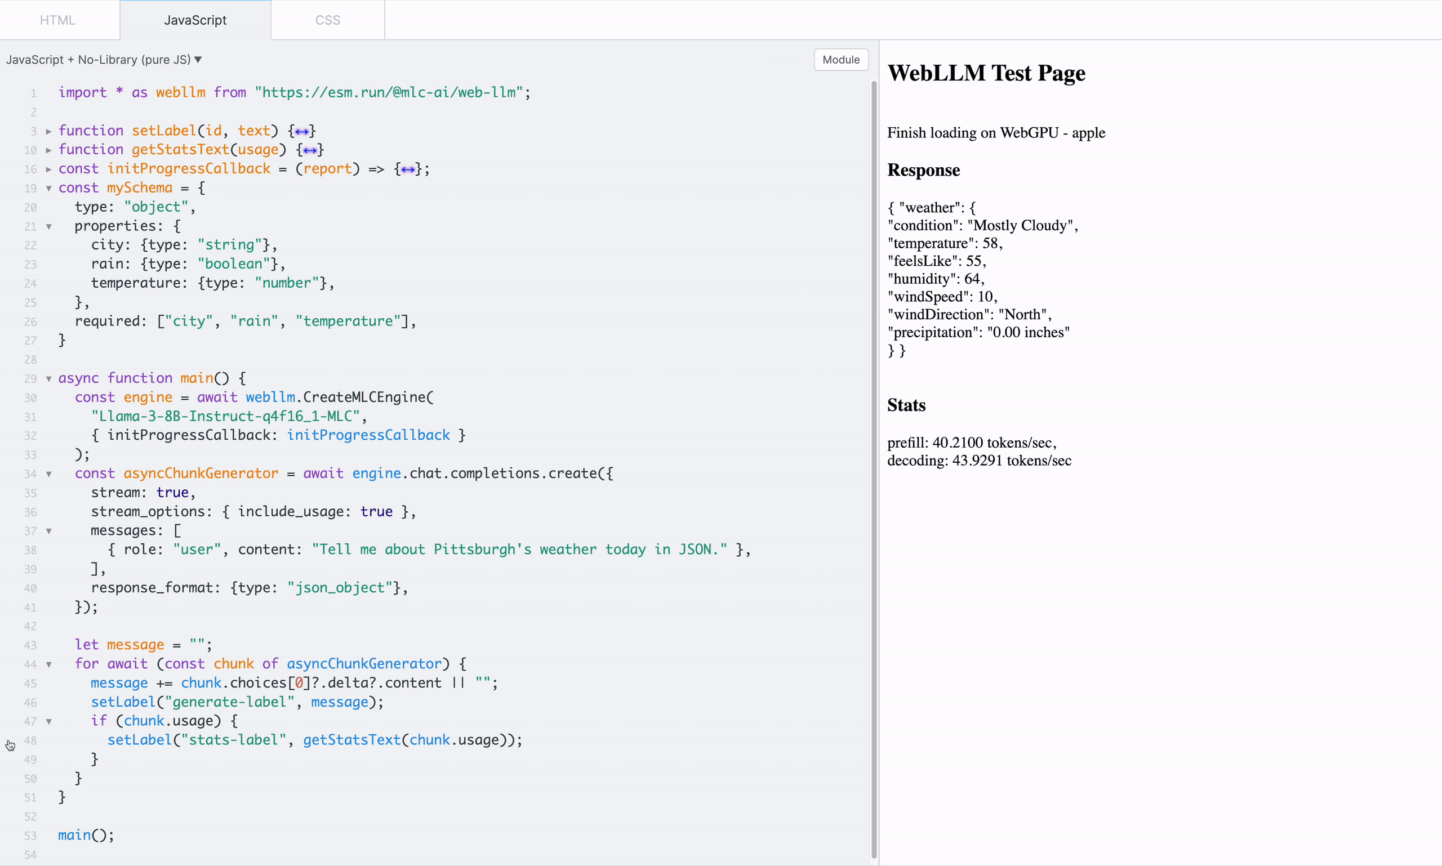Collapse the messages array on line 37
The height and width of the screenshot is (866, 1442).
[48, 531]
